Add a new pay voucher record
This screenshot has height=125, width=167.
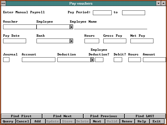pyautogui.click(x=38, y=121)
